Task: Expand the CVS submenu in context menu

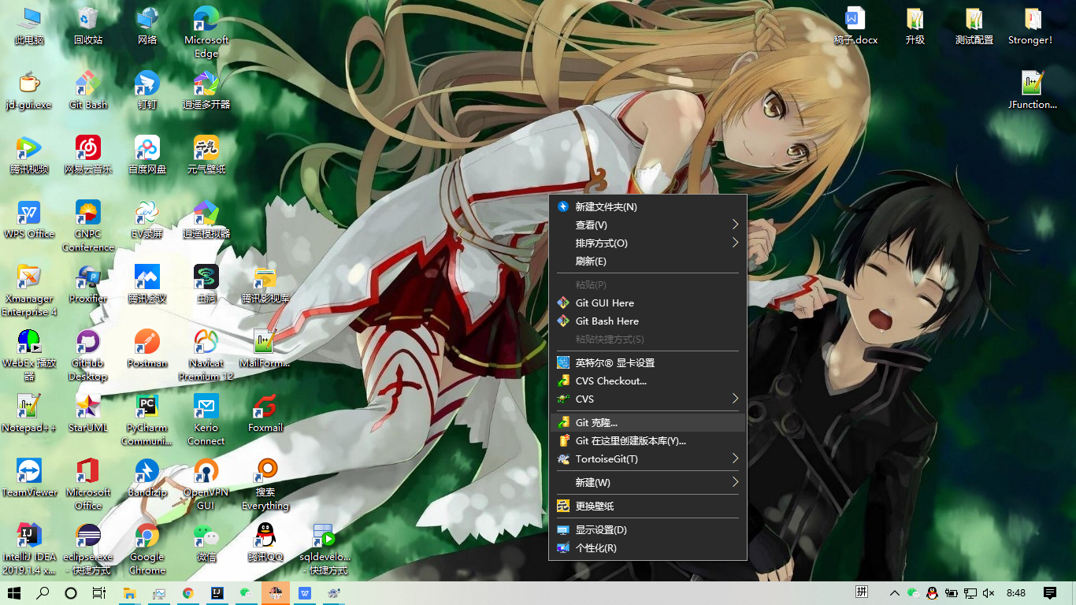Action: point(647,399)
